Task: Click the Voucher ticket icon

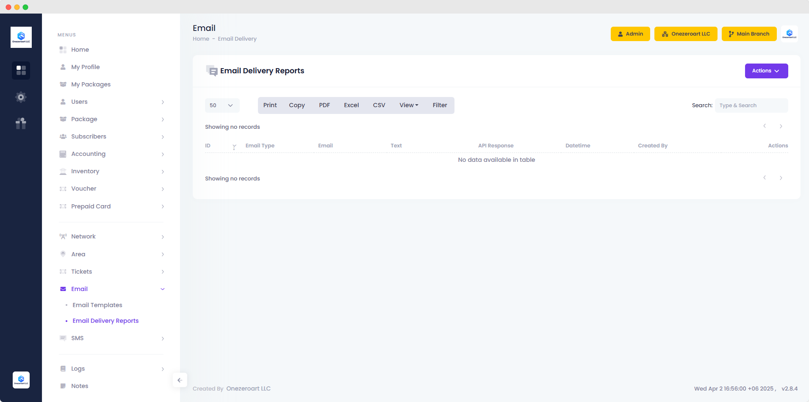Action: pos(63,189)
